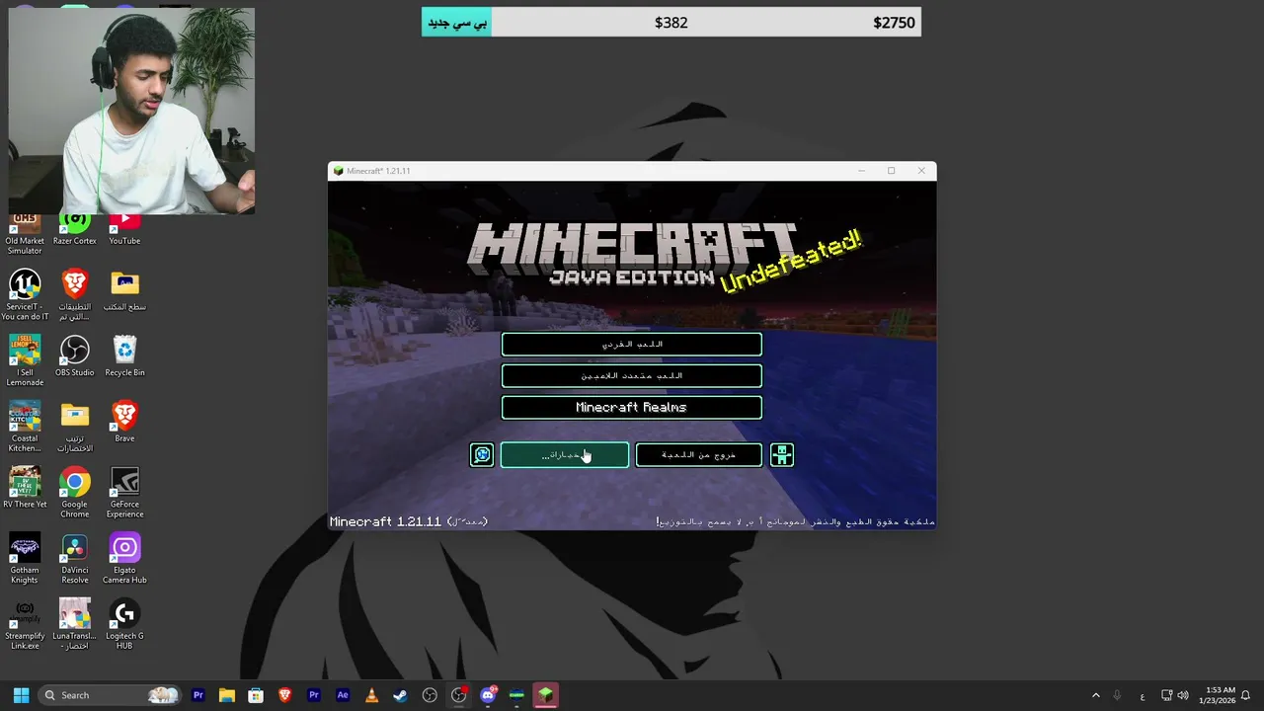Screen dimensions: 1264x711
Task: Open the notifications bell
Action: tap(1246, 695)
